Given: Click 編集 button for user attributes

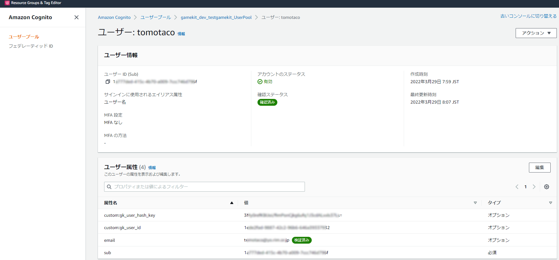Looking at the screenshot, I should pos(539,168).
